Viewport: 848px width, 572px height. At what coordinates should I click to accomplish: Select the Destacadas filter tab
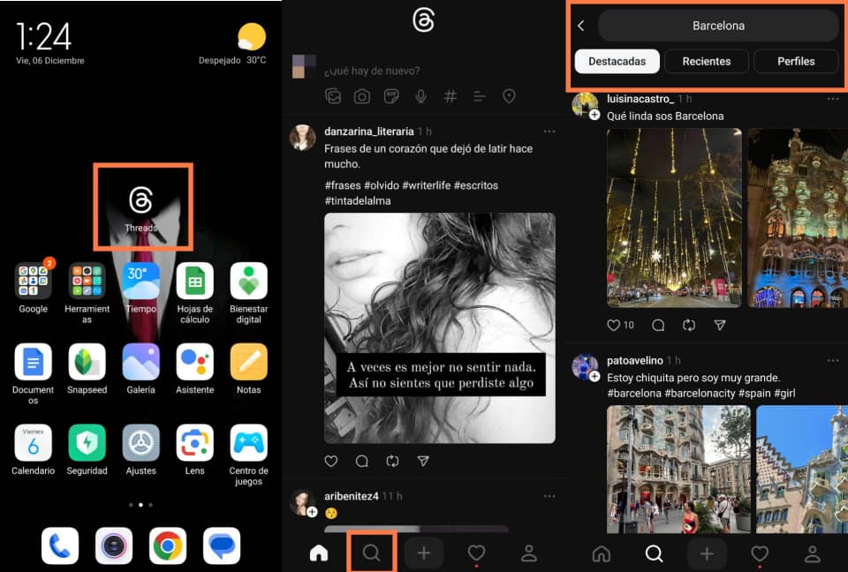[617, 61]
